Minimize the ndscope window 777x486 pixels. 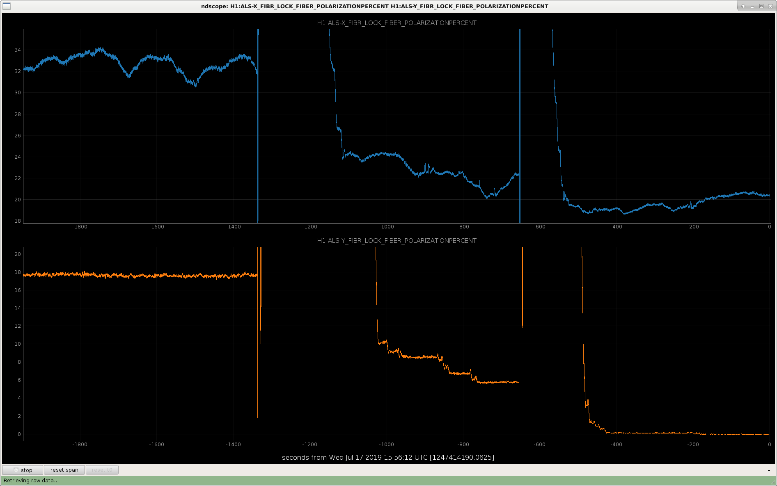pyautogui.click(x=752, y=6)
